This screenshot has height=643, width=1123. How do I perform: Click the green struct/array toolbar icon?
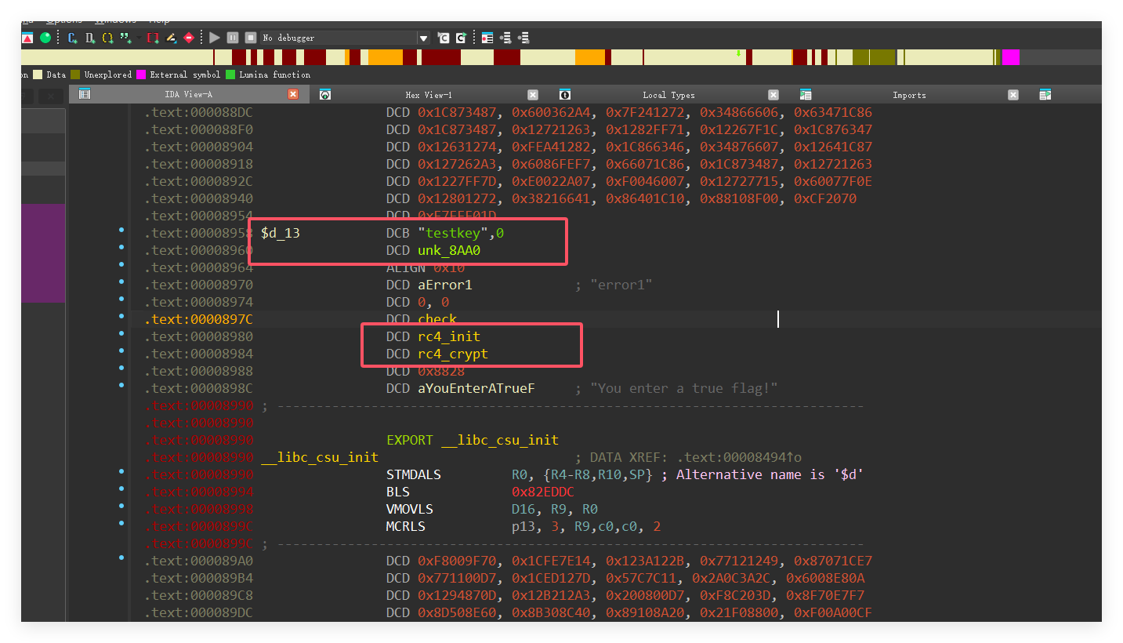click(x=125, y=38)
